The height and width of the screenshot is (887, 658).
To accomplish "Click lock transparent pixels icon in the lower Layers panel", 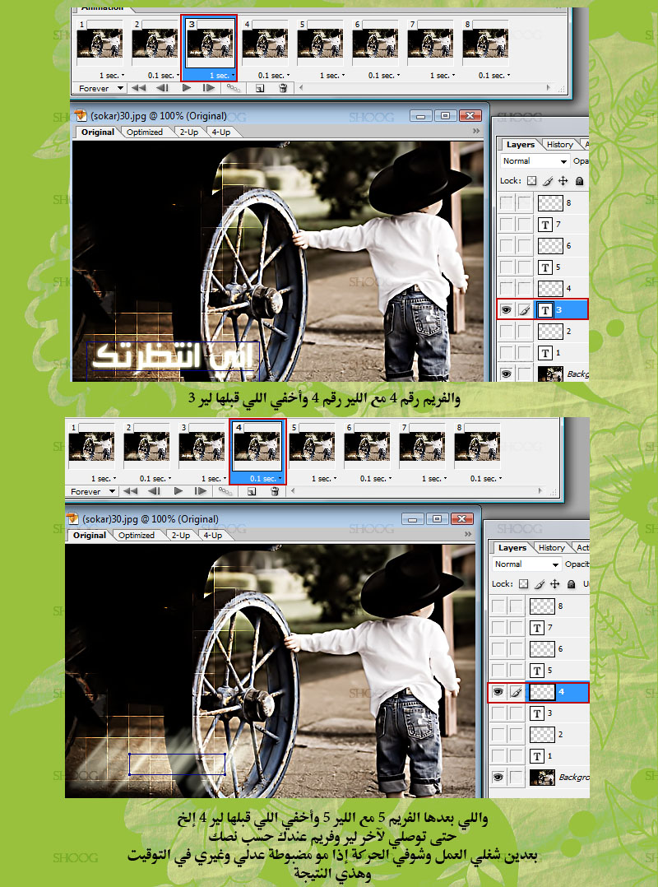I will tap(524, 584).
